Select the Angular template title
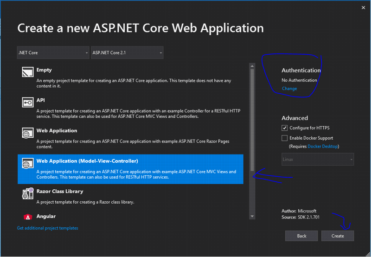 [46, 216]
